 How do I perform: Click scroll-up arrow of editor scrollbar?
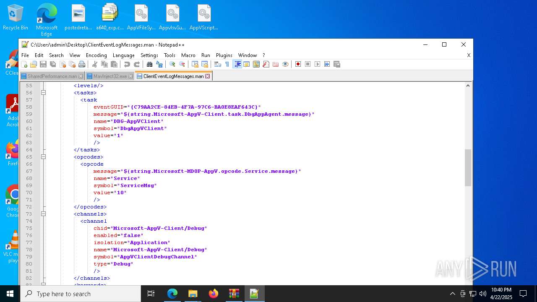(468, 86)
